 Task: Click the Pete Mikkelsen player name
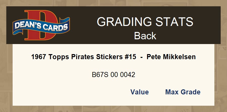click(171, 57)
